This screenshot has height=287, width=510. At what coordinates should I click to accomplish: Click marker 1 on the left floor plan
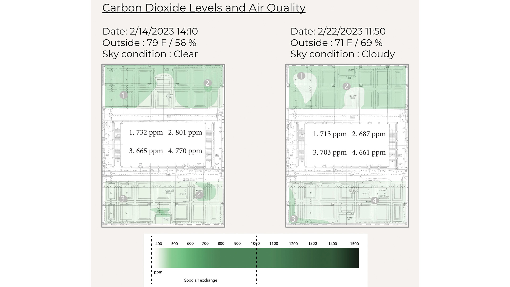123,95
